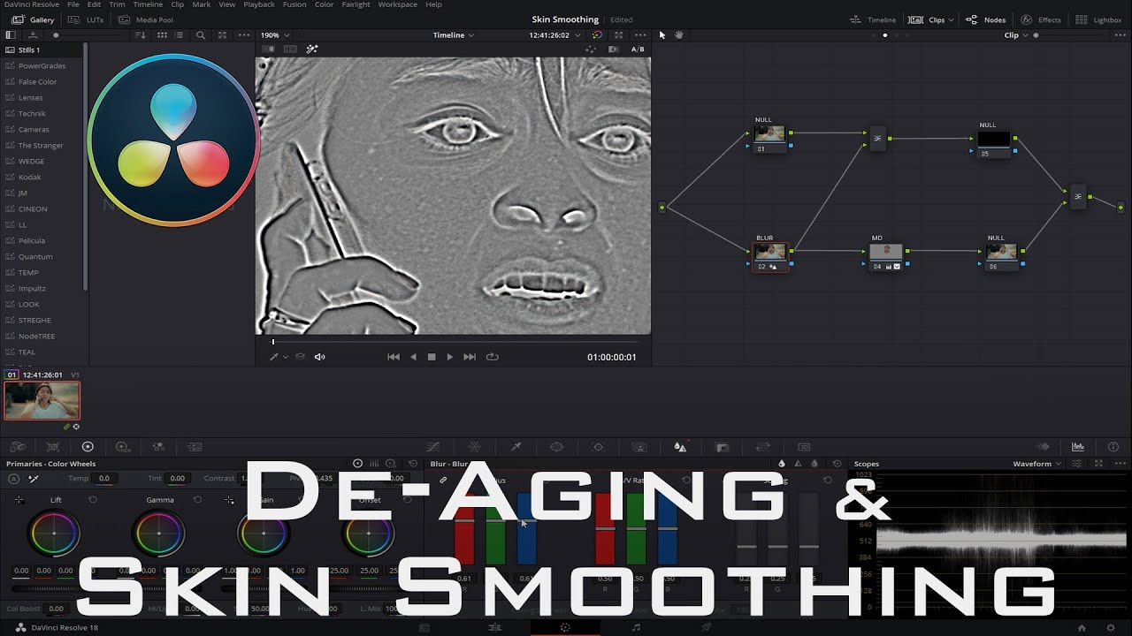Toggle the Effects panel
1132x636 pixels.
[1041, 19]
